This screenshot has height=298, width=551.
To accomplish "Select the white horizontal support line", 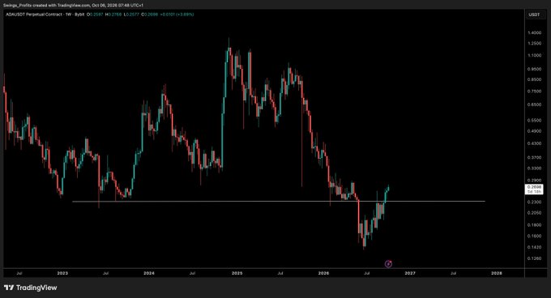I will pos(278,201).
